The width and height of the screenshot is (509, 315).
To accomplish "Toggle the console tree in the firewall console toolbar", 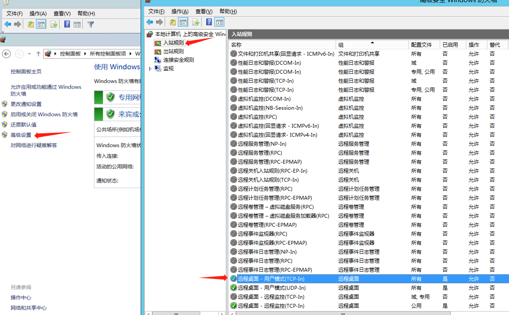I will [x=183, y=22].
